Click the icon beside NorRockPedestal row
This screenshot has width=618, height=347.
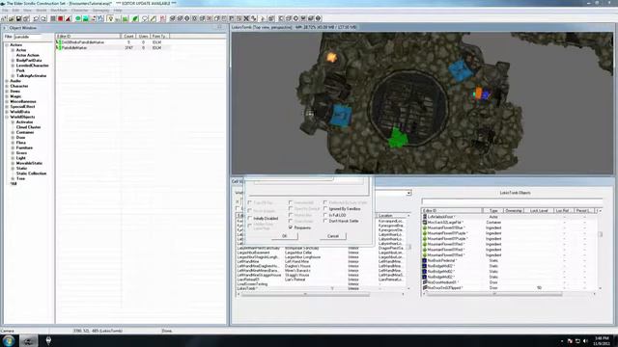click(425, 260)
